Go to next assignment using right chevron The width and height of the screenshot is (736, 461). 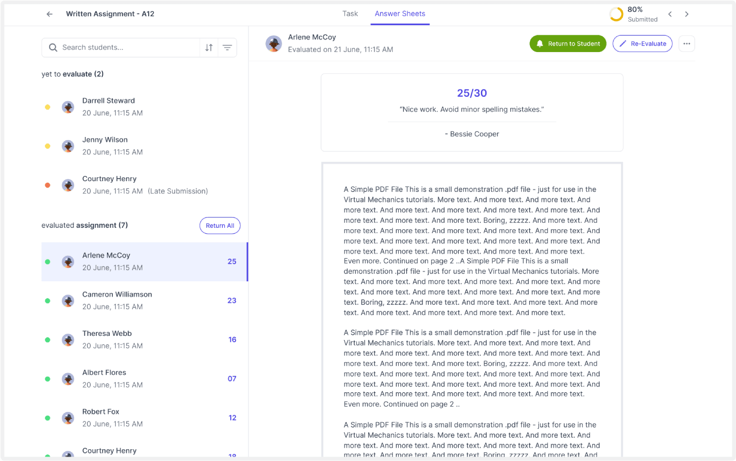click(686, 14)
